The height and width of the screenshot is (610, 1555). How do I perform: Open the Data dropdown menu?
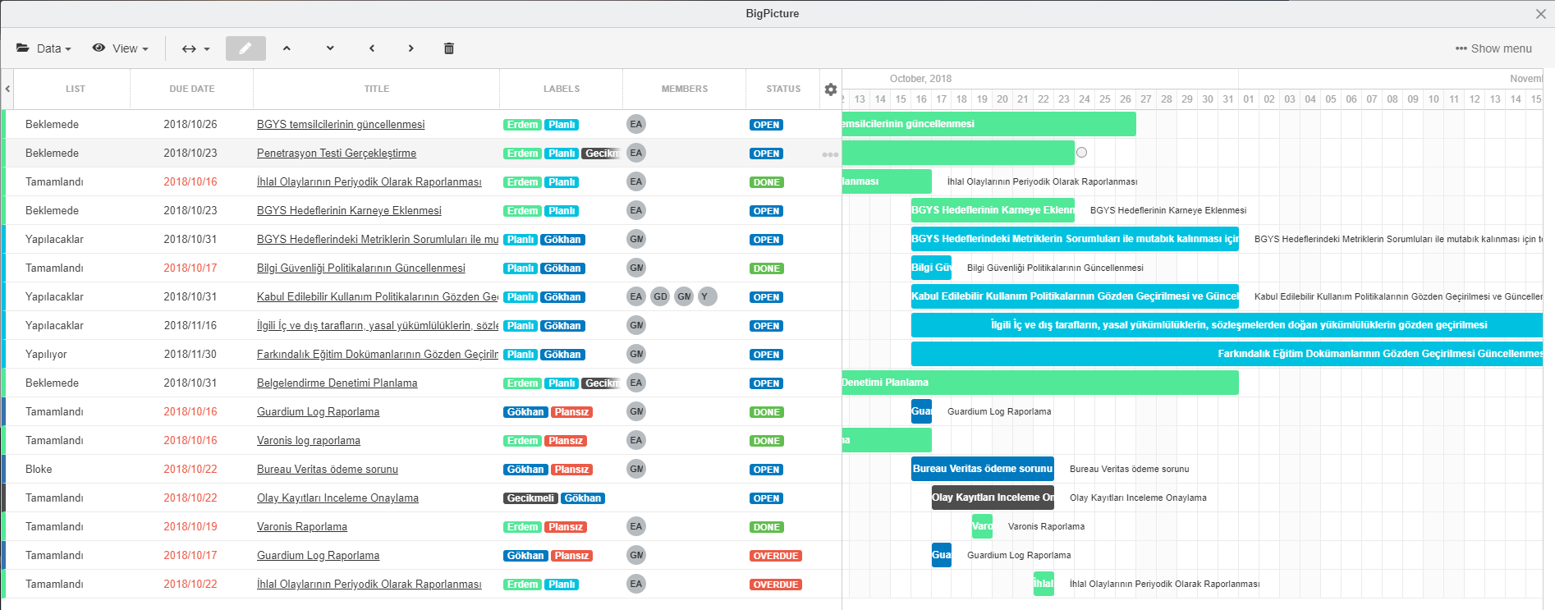[x=44, y=48]
